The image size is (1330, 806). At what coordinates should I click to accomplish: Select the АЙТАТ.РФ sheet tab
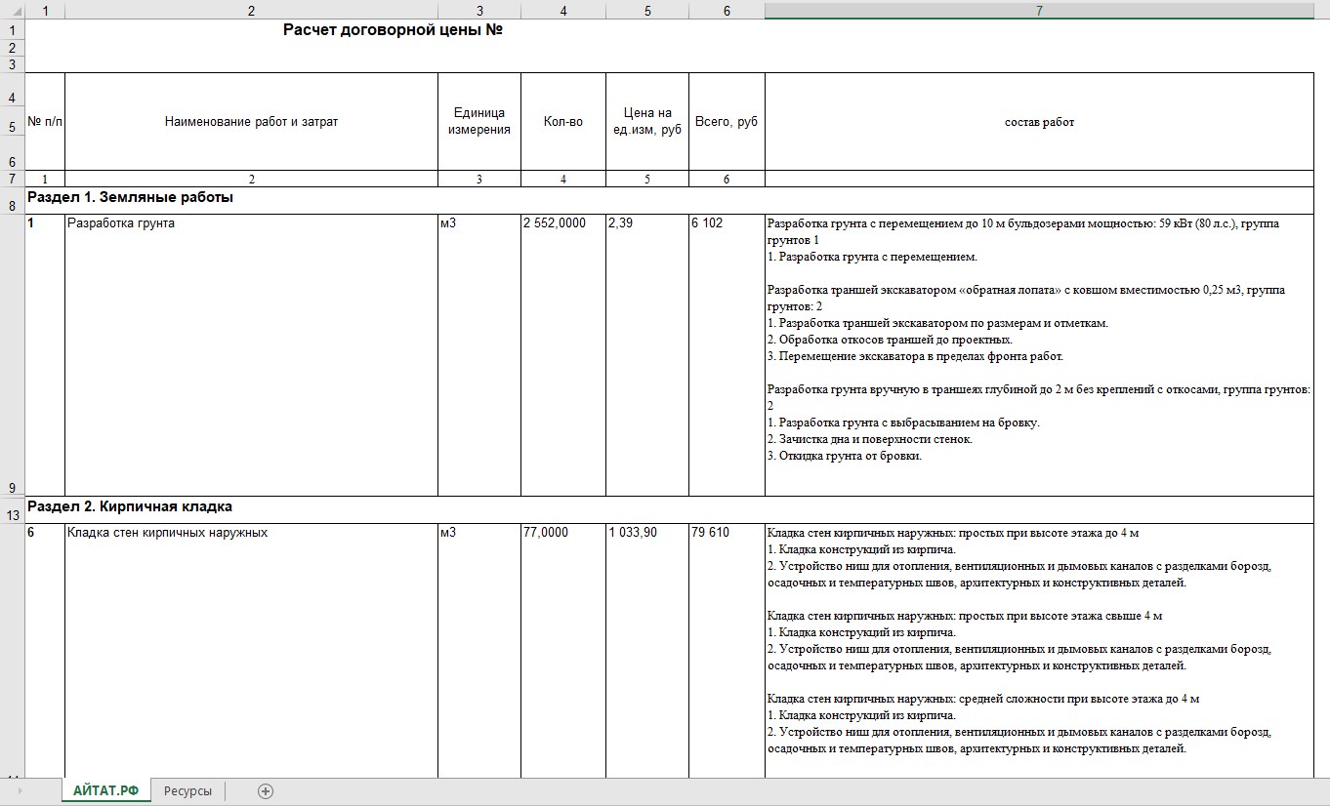(x=105, y=791)
